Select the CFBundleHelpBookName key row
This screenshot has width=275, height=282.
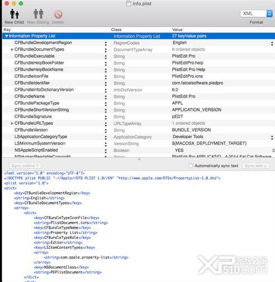point(39,70)
